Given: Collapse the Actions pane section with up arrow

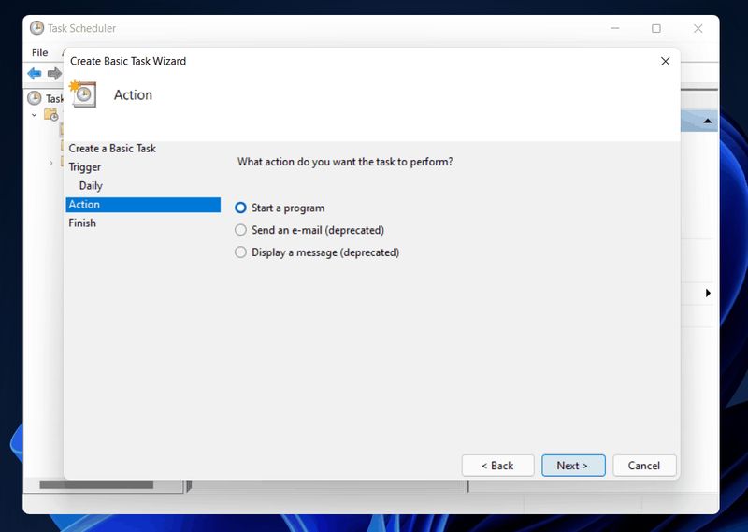Looking at the screenshot, I should (x=708, y=121).
